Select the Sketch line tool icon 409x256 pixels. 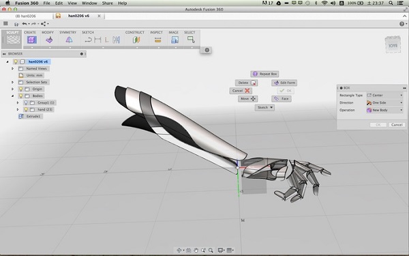(x=88, y=40)
